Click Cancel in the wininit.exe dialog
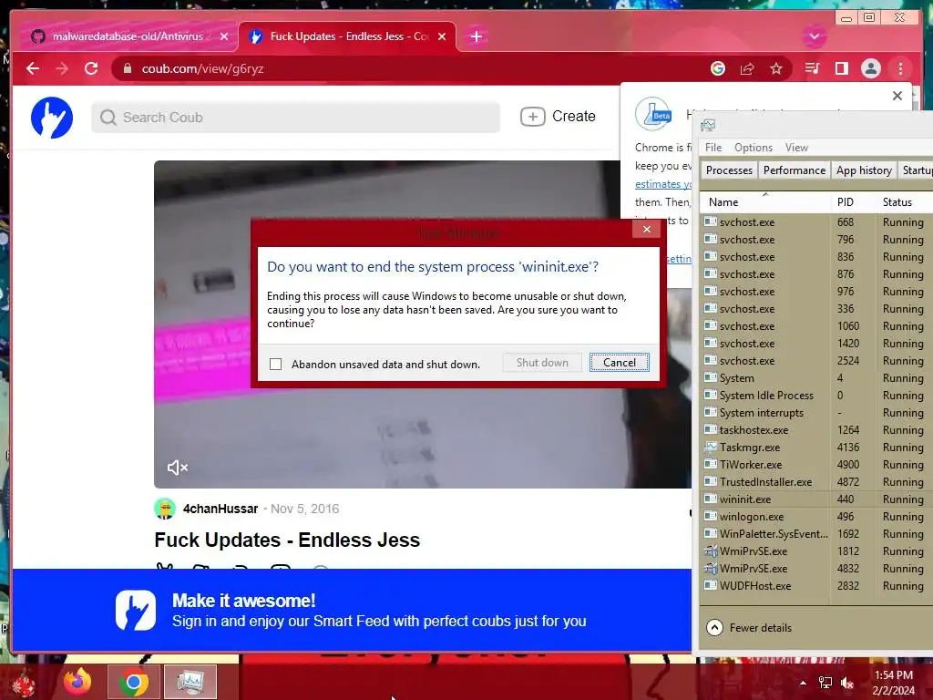 [x=620, y=363]
